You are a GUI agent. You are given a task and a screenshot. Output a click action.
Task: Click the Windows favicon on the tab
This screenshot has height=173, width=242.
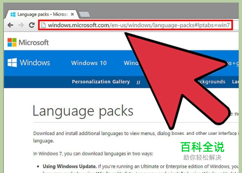click(13, 14)
